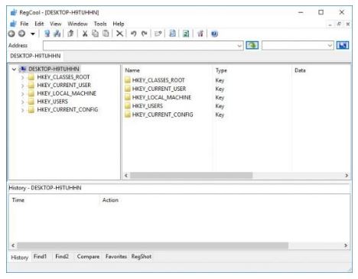This screenshot has width=358, height=279.
Task: Click the Name column header
Action: tap(132, 70)
